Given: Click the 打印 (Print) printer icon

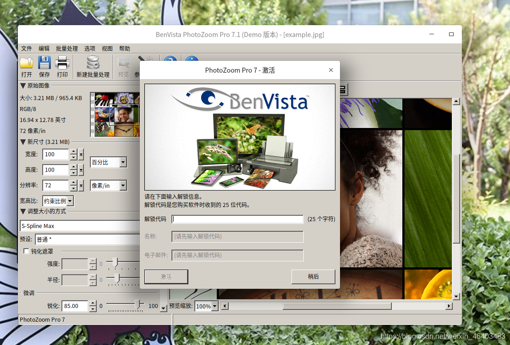Looking at the screenshot, I should [x=62, y=63].
